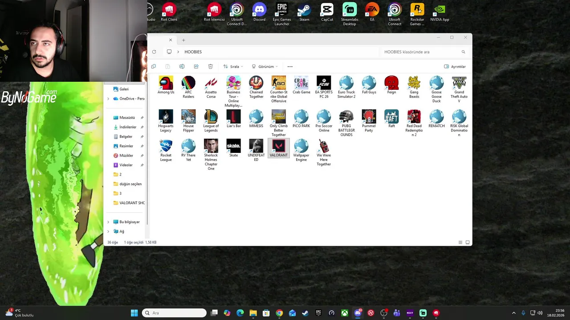Image resolution: width=570 pixels, height=320 pixels.
Task: Select the Skate shortcut icon
Action: point(233,146)
